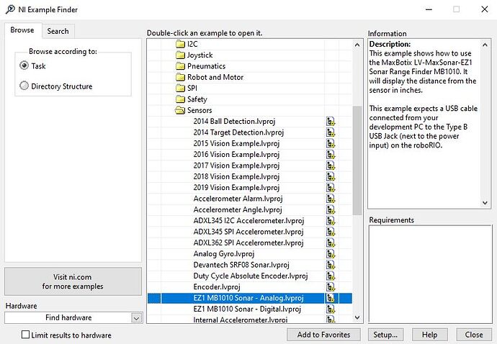Open the Setup... button

pos(385,335)
